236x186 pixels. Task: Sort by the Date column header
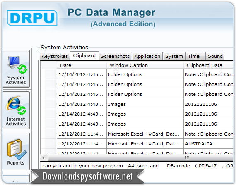[82, 65]
